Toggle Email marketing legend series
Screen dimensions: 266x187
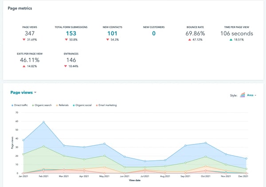click(106, 105)
